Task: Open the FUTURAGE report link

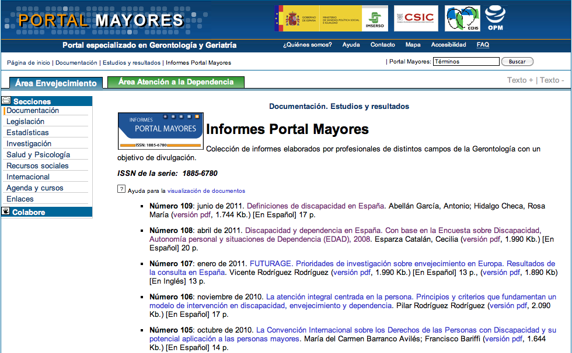Action: coord(352,268)
